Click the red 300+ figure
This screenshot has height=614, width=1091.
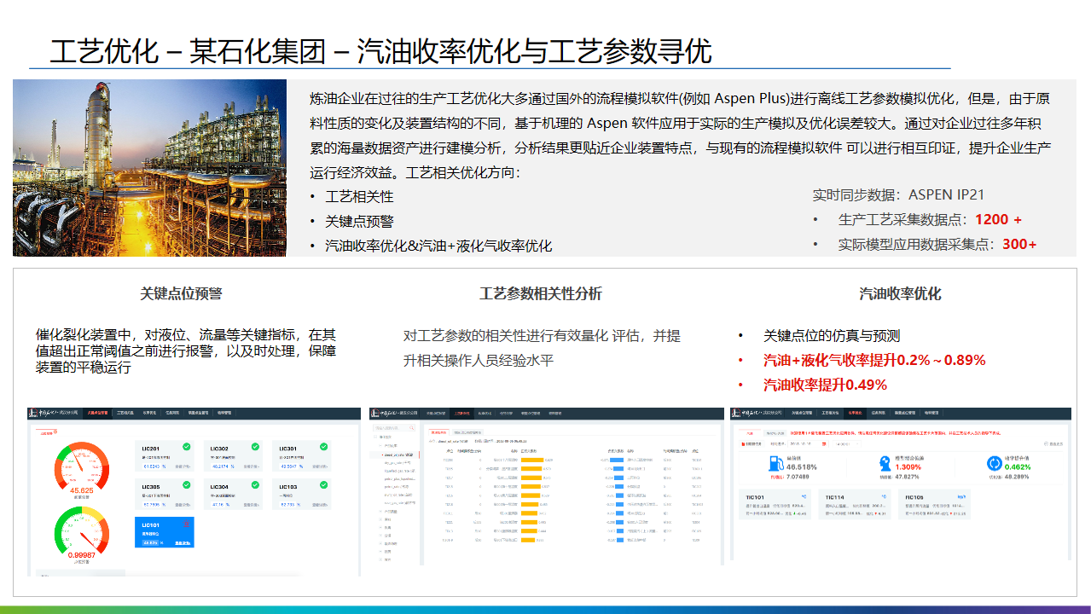(1019, 244)
